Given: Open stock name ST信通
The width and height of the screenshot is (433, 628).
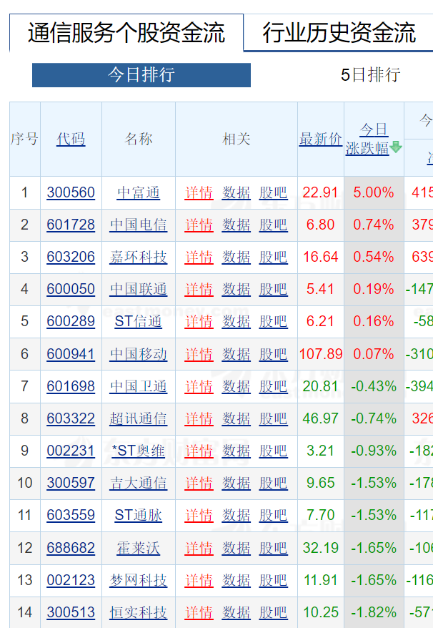Looking at the screenshot, I should [x=139, y=321].
